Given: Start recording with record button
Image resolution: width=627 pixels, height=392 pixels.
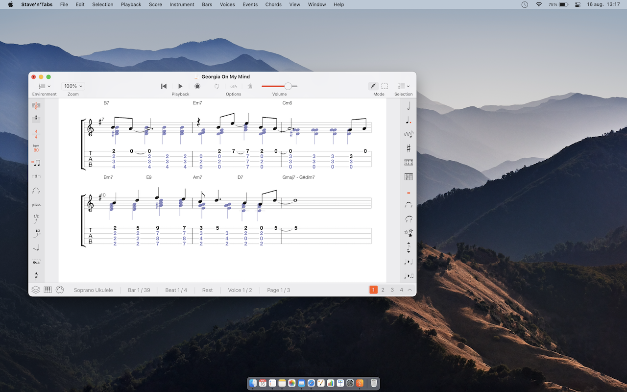Looking at the screenshot, I should [x=197, y=86].
